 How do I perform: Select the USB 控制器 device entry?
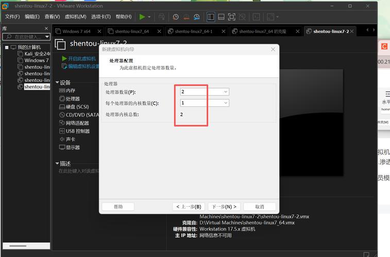[74, 131]
